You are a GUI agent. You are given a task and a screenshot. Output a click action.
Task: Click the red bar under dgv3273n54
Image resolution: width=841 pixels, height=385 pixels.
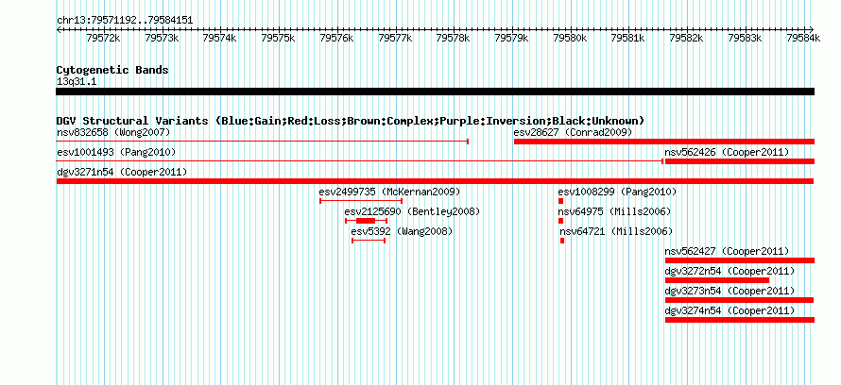pos(740,300)
